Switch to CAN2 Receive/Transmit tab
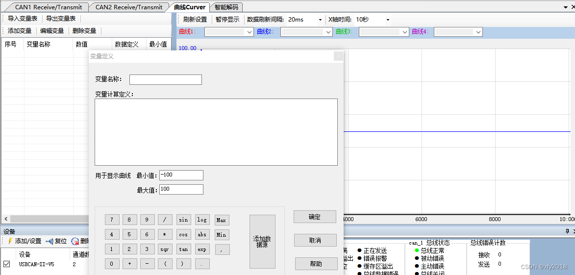 129,7
